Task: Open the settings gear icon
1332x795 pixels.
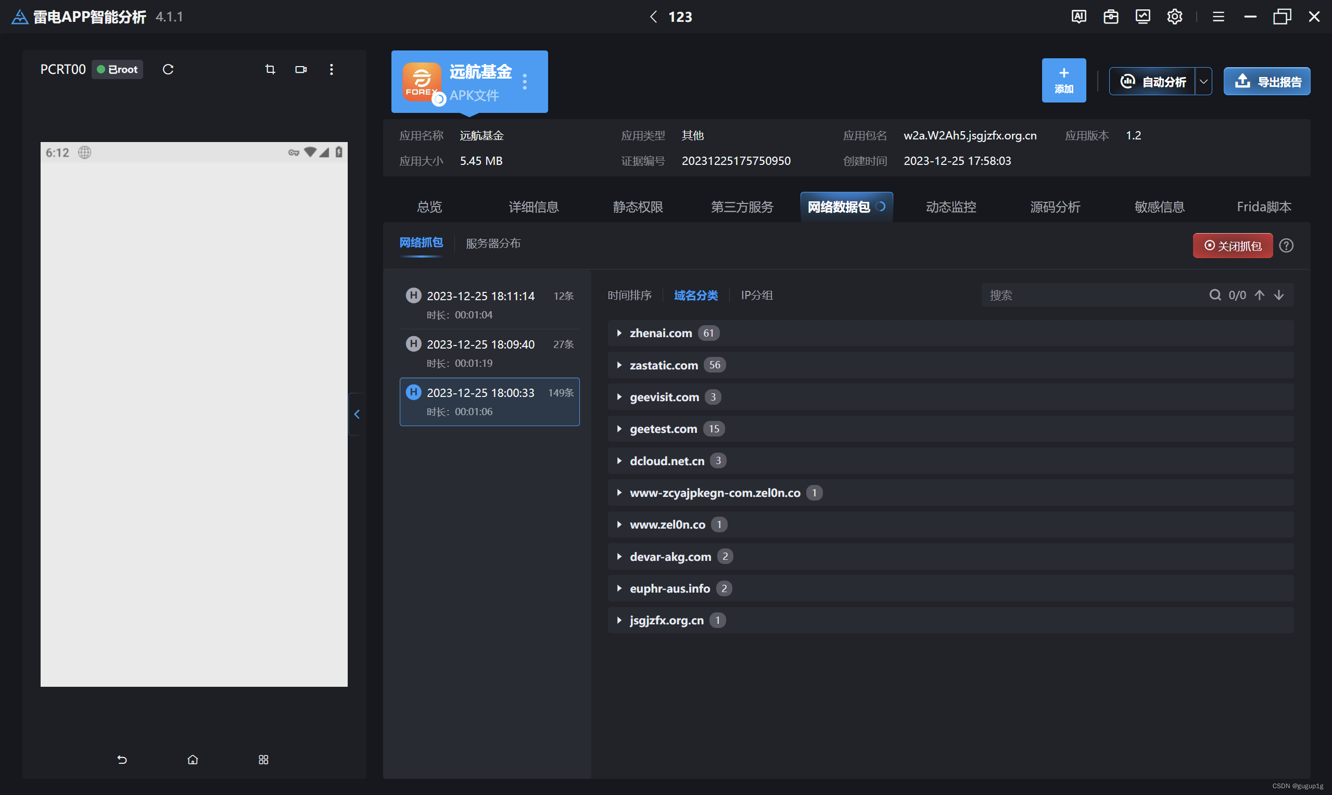Action: point(1174,17)
